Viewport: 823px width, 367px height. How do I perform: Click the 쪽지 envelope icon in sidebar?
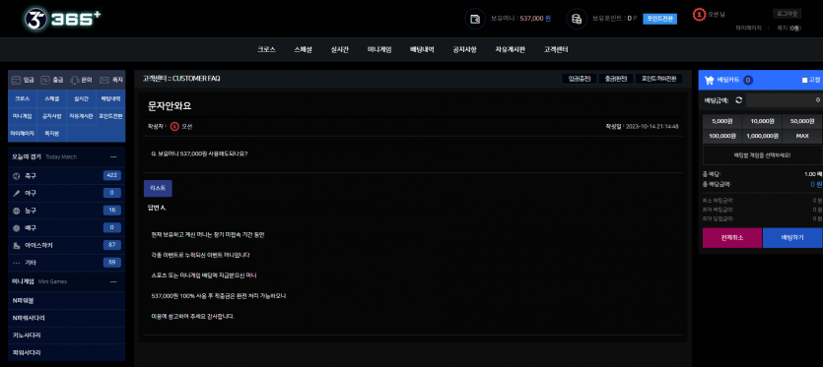point(103,80)
